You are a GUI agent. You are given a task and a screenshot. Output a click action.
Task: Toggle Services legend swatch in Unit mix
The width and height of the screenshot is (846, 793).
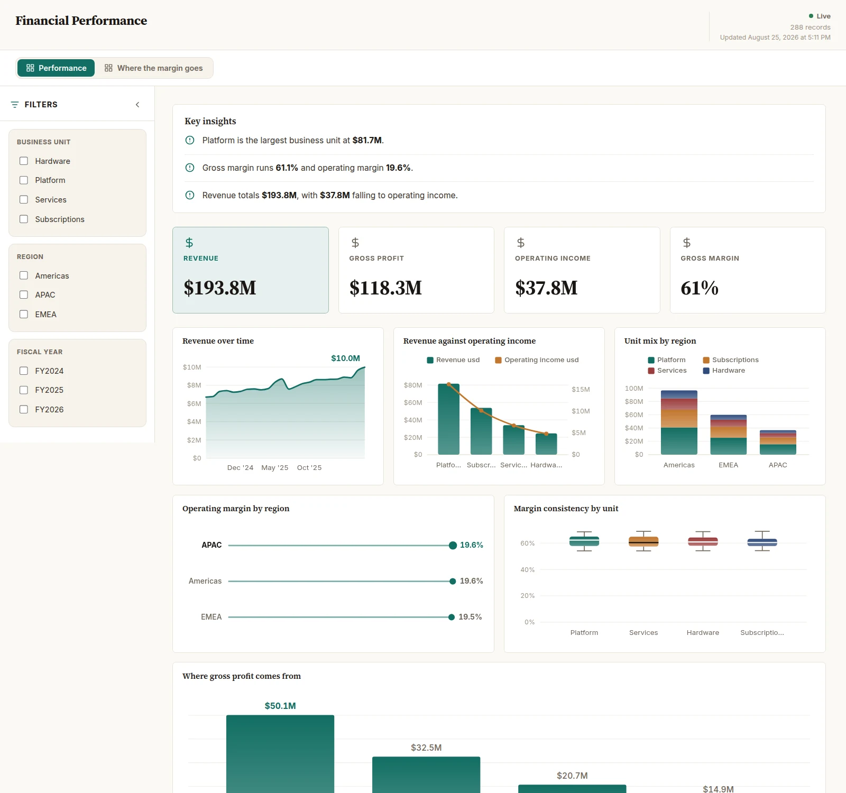[651, 371]
